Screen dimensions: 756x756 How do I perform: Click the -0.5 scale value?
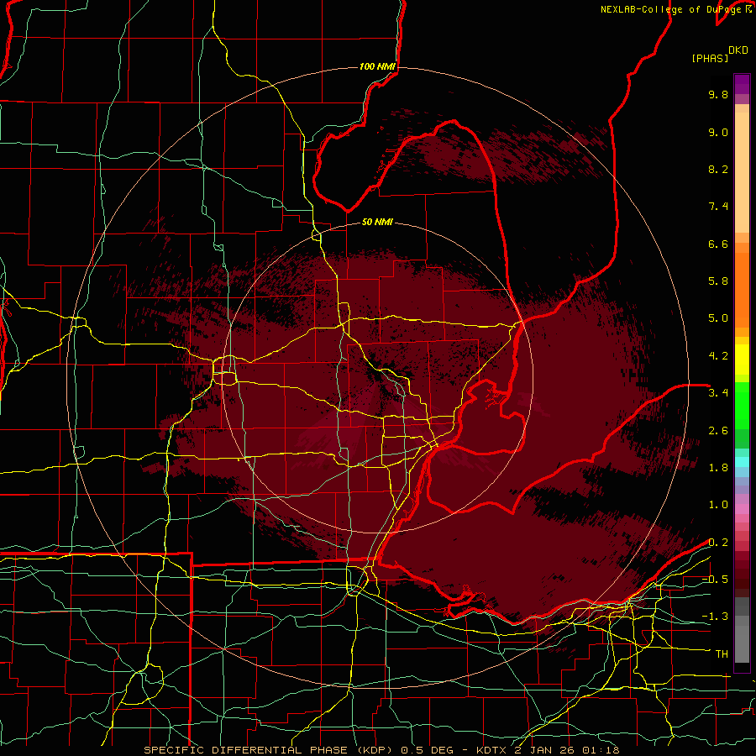[715, 580]
